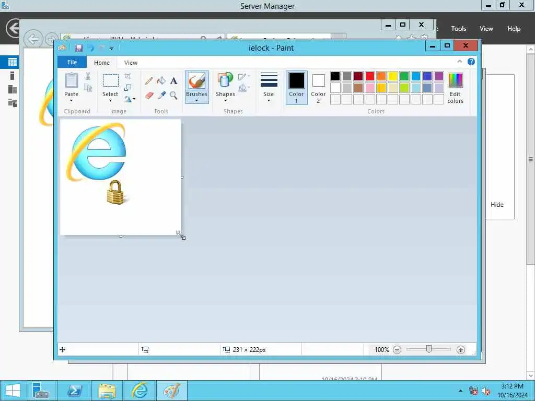Open Tools menu in Server Manager
The image size is (535, 401).
click(x=459, y=29)
